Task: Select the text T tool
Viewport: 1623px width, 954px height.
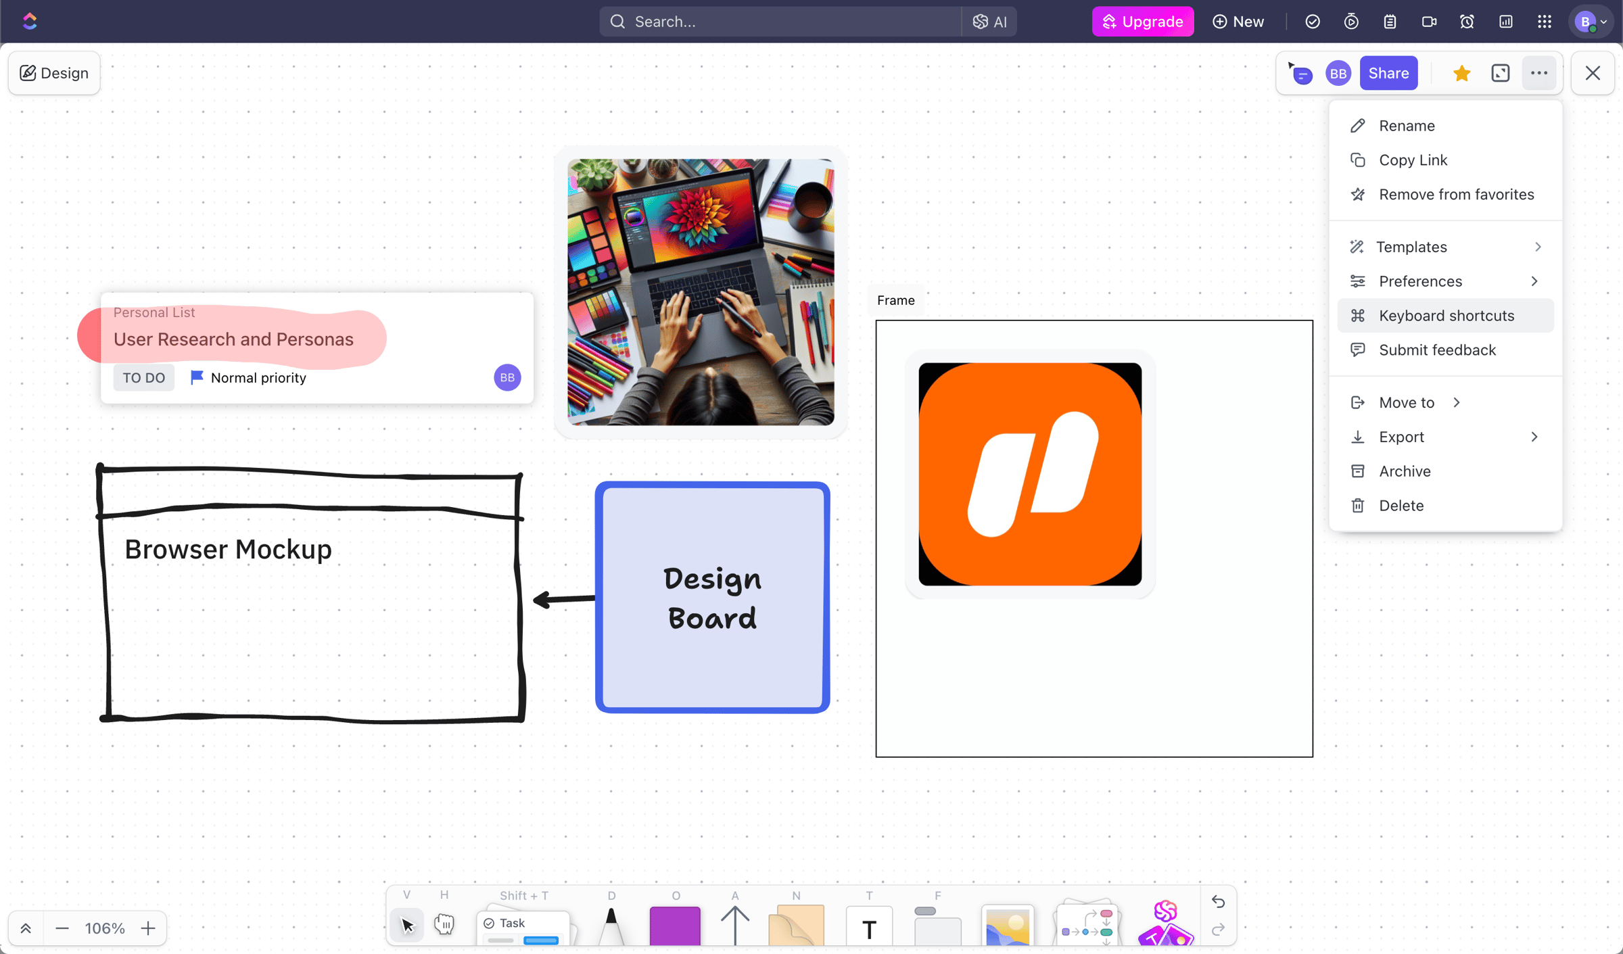Action: pyautogui.click(x=869, y=928)
